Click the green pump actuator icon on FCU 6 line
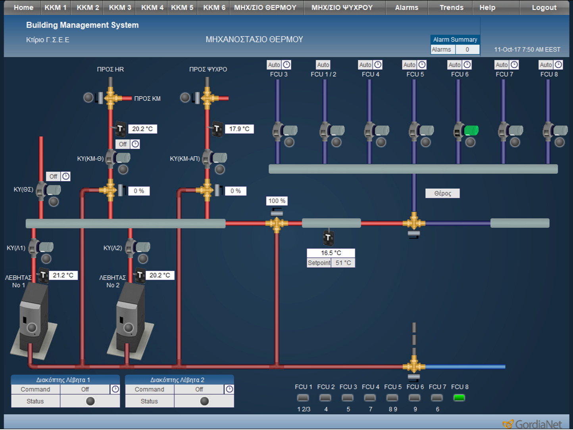 click(471, 130)
